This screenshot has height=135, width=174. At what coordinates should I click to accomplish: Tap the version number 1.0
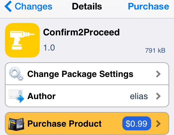click(49, 48)
